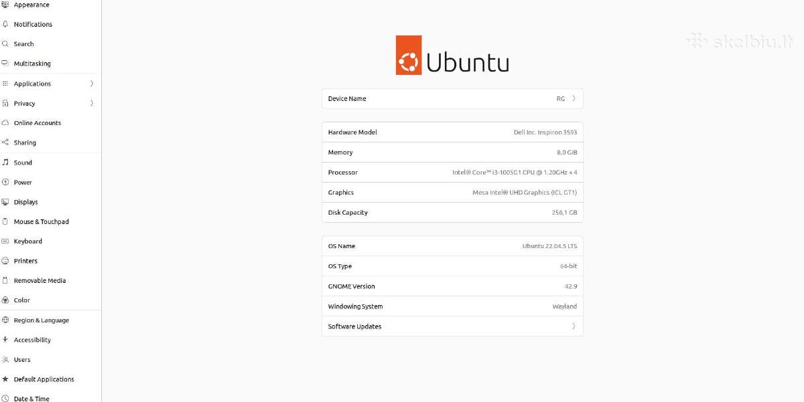Open Region & Language settings label

(x=42, y=320)
